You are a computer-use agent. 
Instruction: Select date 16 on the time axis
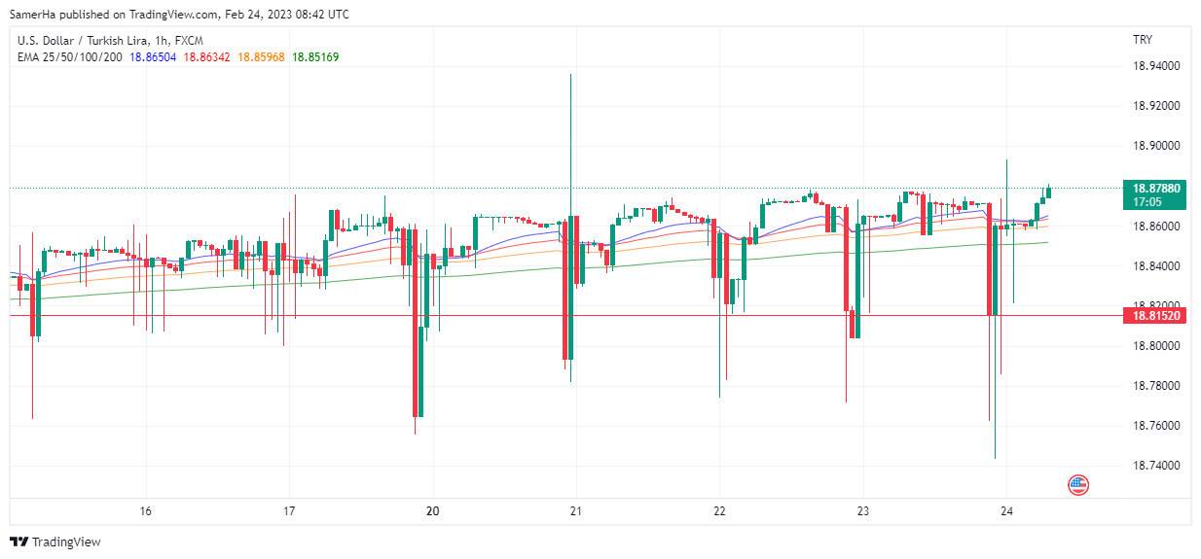pyautogui.click(x=146, y=511)
